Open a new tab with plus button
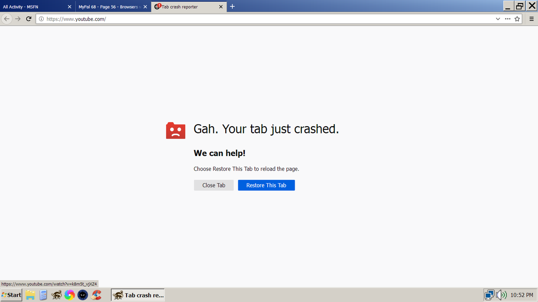 coord(232,6)
